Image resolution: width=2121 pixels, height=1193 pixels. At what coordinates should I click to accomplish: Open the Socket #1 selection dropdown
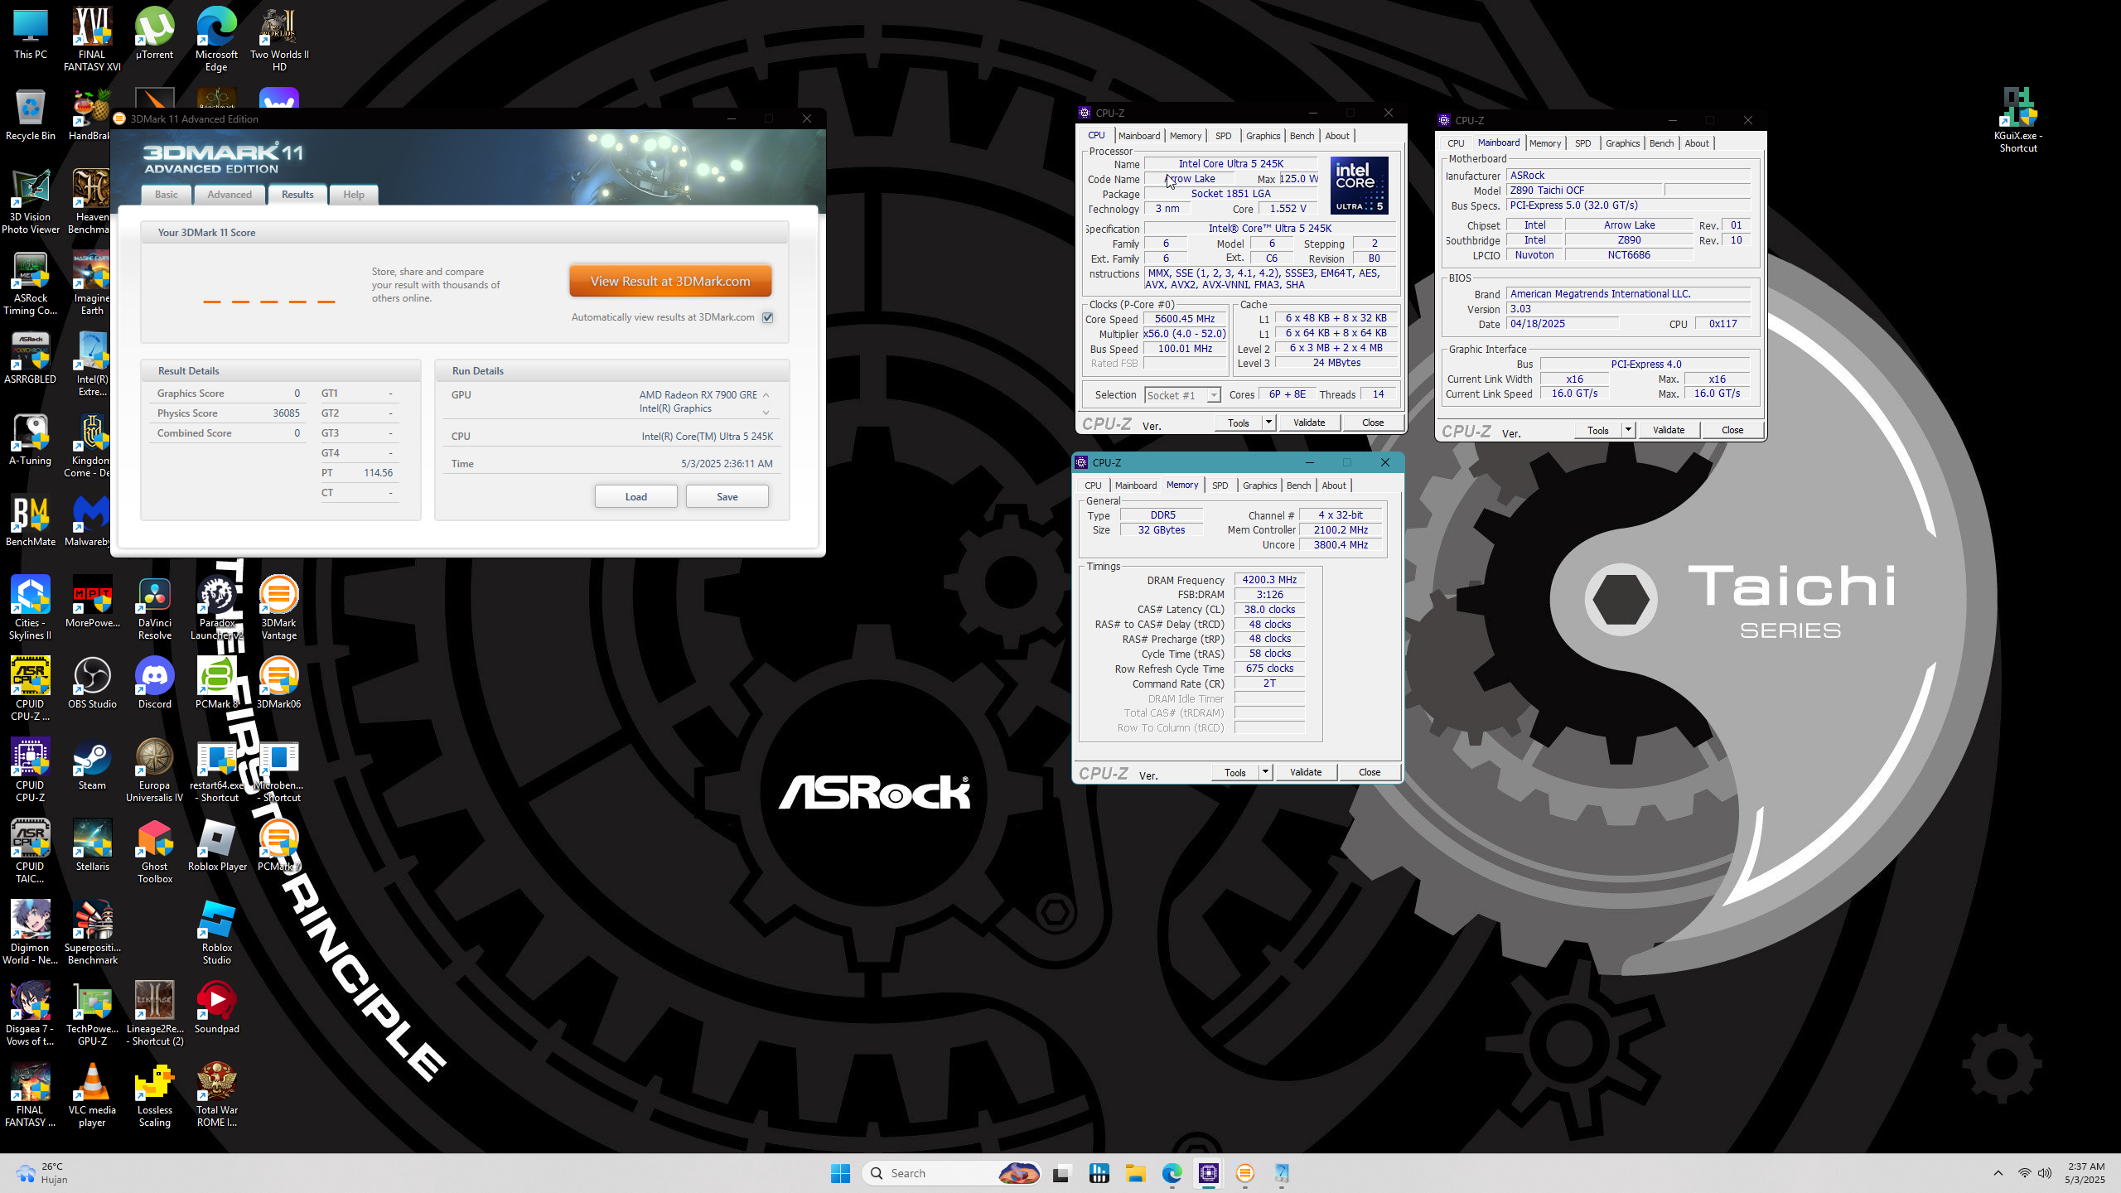click(1183, 395)
